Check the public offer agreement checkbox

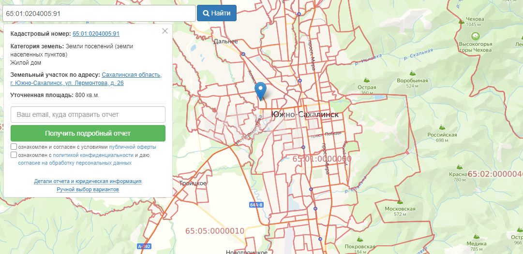click(x=14, y=147)
